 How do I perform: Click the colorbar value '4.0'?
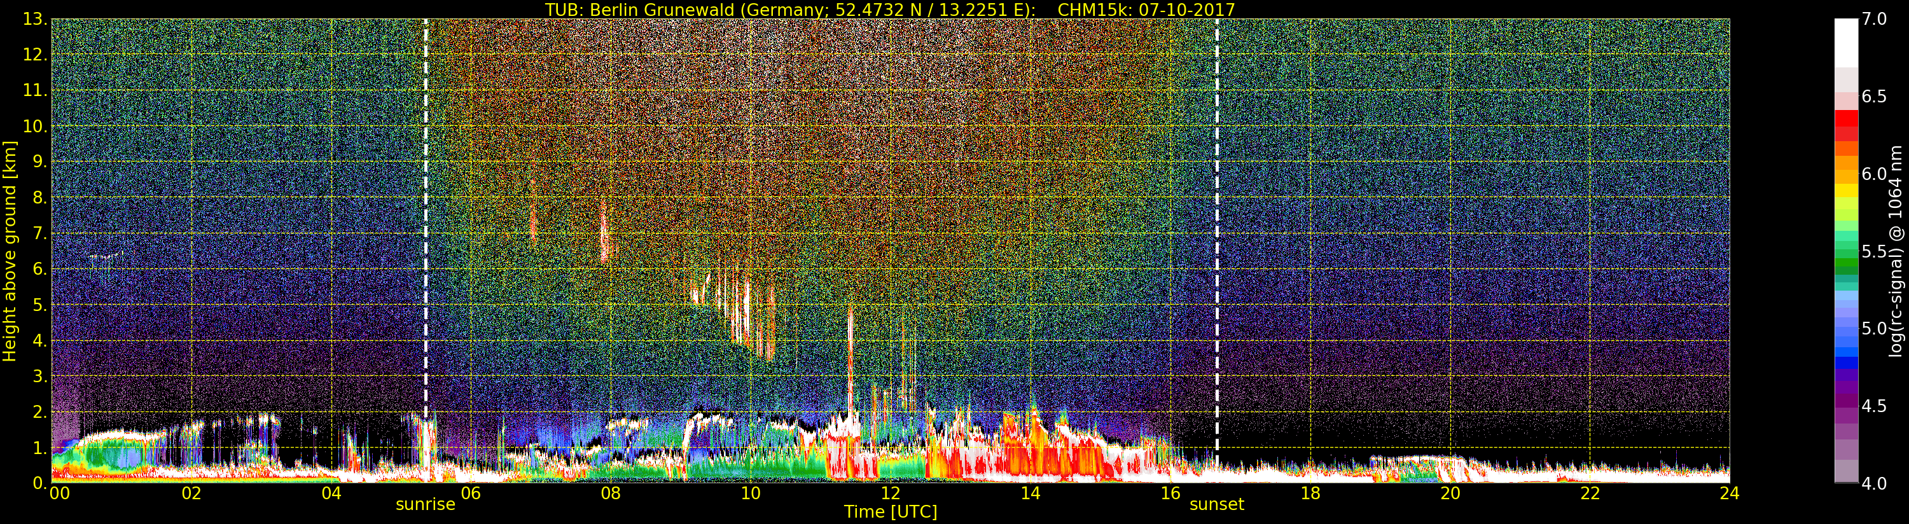1874,483
